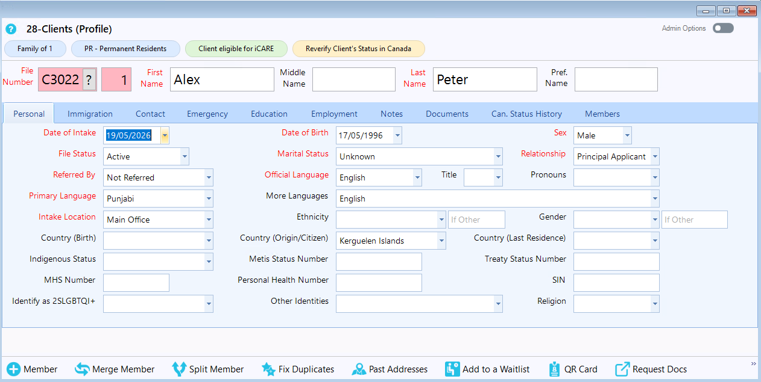Image resolution: width=761 pixels, height=382 pixels.
Task: Click Reverify Client's Status in Canada
Action: point(358,49)
